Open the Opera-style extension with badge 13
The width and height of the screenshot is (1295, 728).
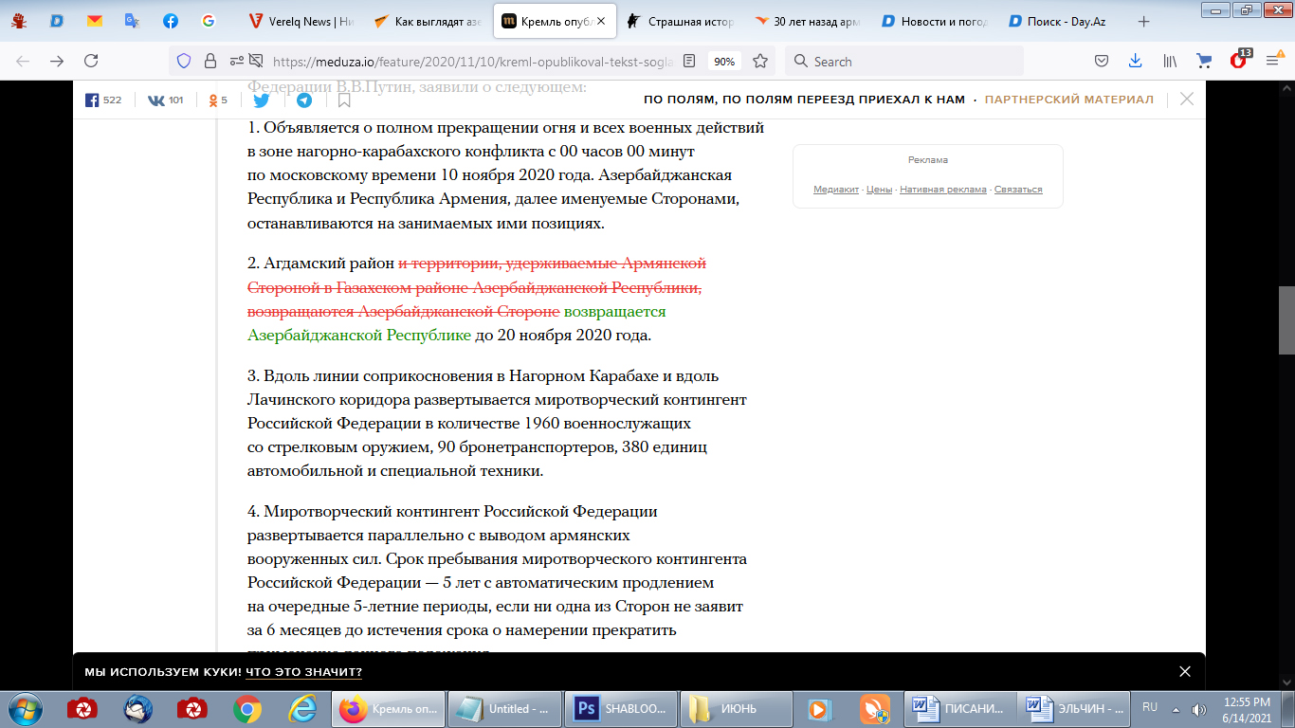coord(1239,59)
